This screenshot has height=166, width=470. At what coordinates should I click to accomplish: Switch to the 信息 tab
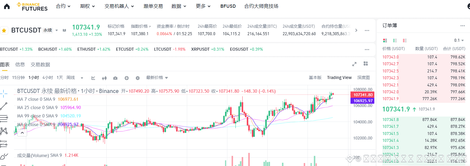pos(20,65)
